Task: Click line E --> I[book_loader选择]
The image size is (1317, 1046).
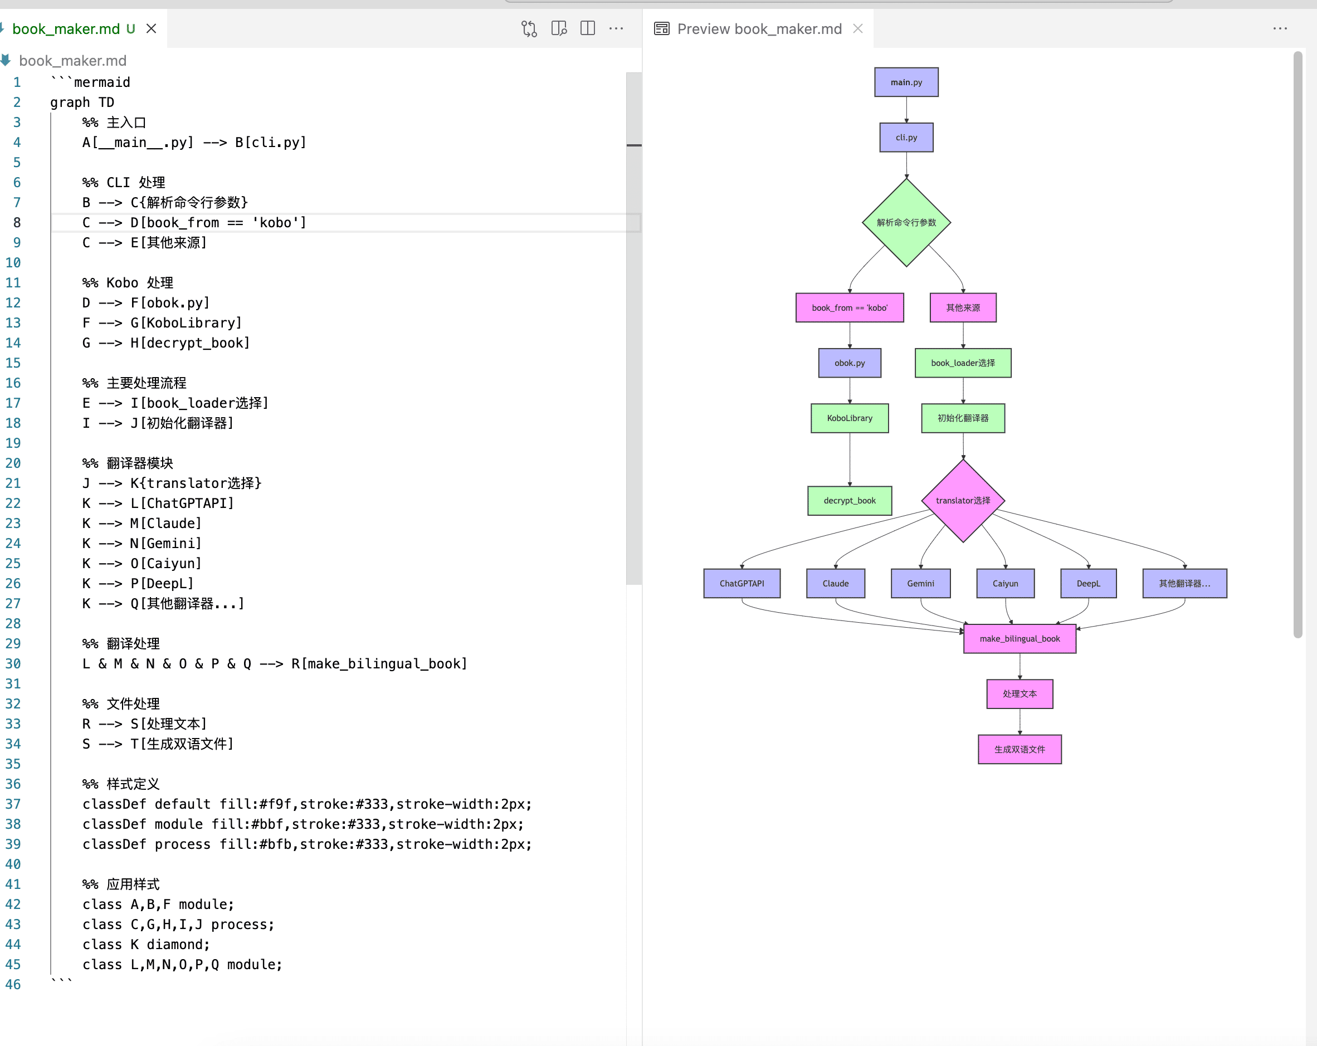Action: (175, 403)
